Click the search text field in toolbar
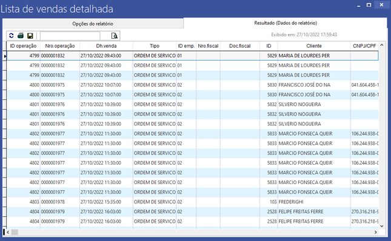Image resolution: width=391 pixels, height=241 pixels. pyautogui.click(x=70, y=36)
